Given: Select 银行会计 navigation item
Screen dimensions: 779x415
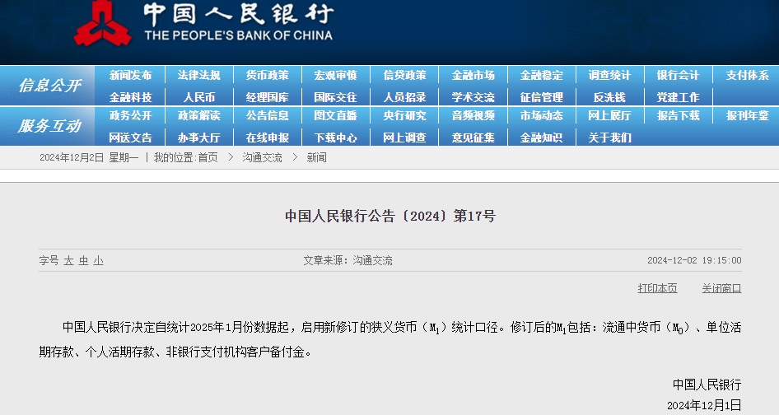Looking at the screenshot, I should tap(679, 76).
